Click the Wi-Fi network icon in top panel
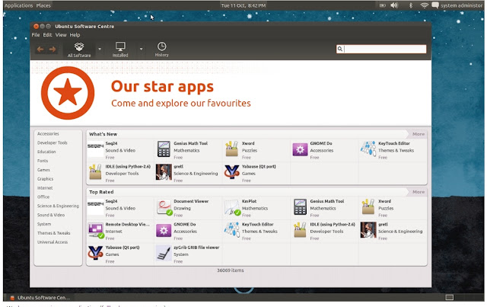The image size is (487, 307). click(424, 5)
